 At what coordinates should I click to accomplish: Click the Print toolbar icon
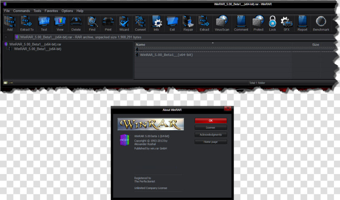(x=108, y=24)
